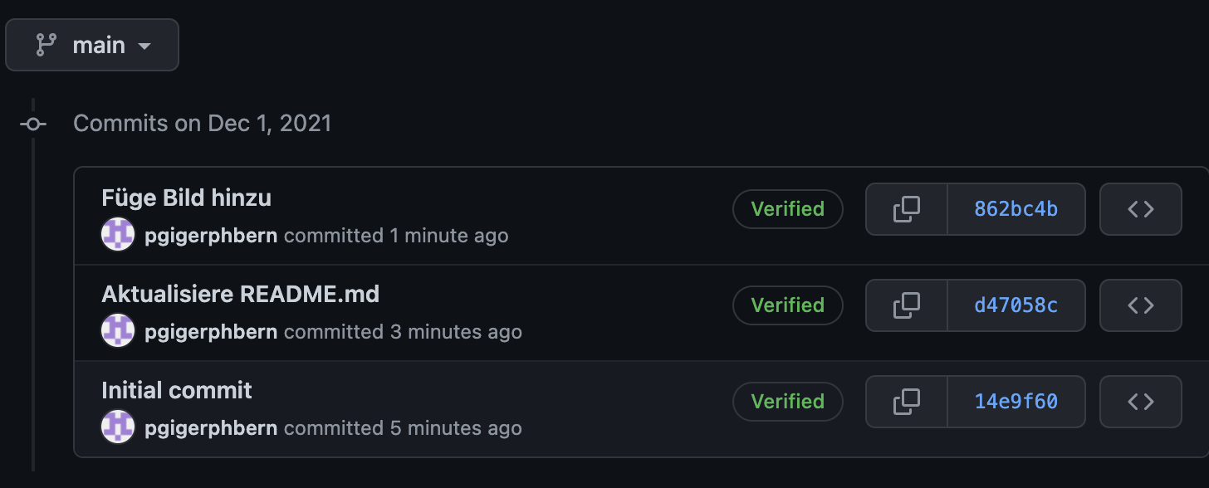Copy full SHA for commit d47058c
Viewport: 1209px width, 488px height.
pyautogui.click(x=906, y=305)
